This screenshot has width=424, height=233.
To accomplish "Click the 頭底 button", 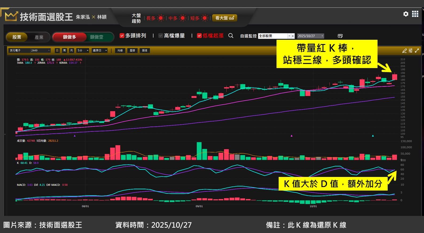I will coord(145,50).
